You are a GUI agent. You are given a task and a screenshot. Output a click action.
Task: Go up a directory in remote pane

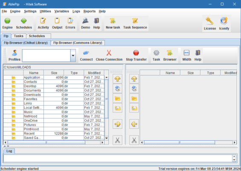pos(134,79)
